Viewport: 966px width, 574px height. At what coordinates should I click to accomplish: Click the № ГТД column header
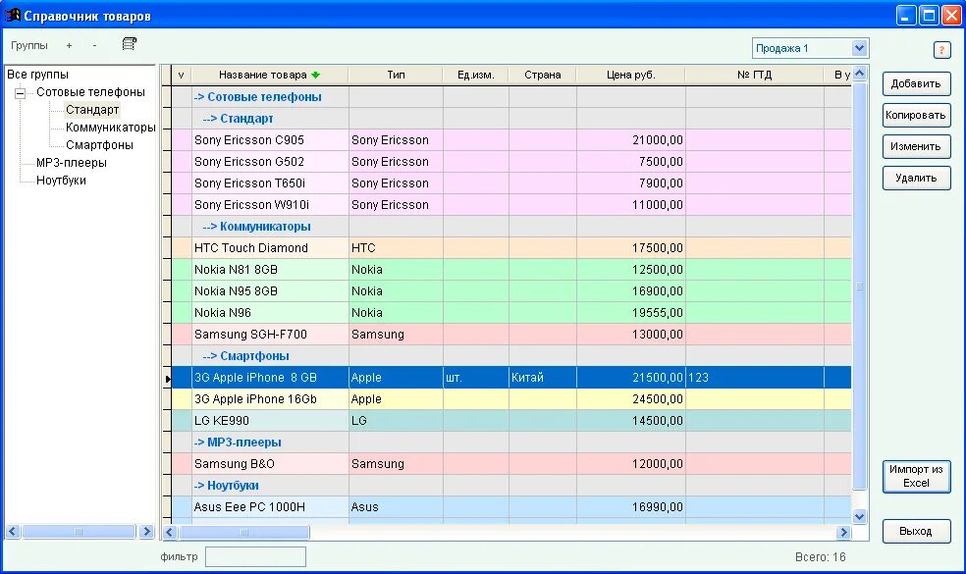755,76
